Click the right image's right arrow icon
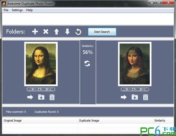 pyautogui.click(x=124, y=97)
